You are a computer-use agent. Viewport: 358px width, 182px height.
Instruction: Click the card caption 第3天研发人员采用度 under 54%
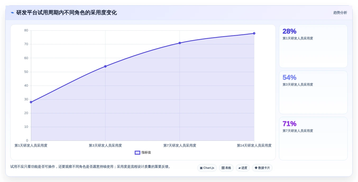[298, 85]
